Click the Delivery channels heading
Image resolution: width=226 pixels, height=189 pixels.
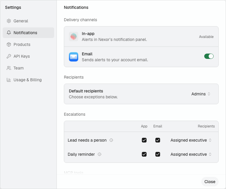coord(80,20)
